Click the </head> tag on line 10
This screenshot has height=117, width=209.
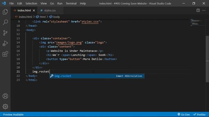31,26
